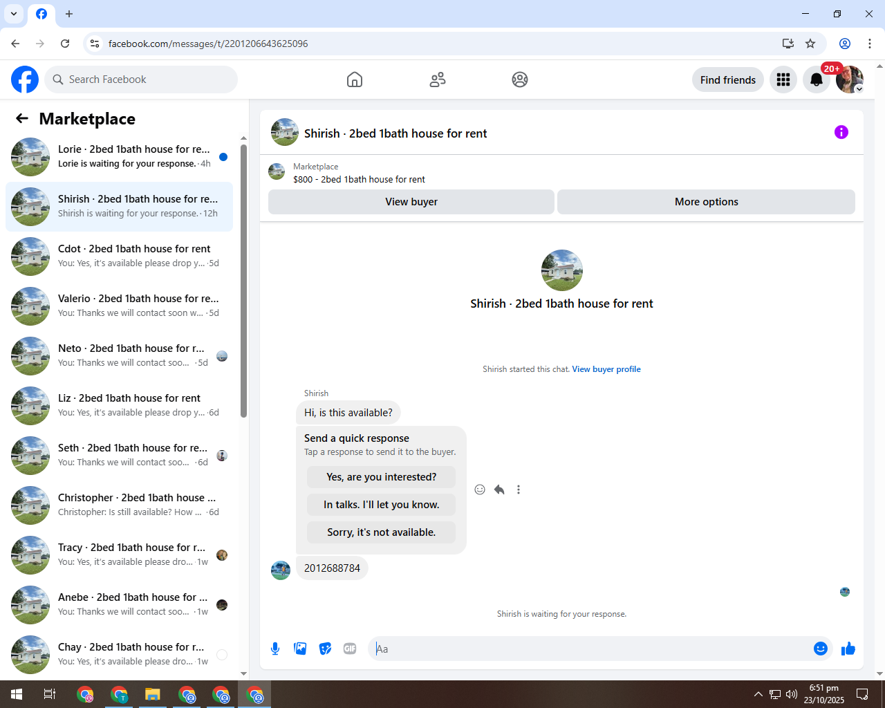Open Cdot's conversation in the list
Screen dimensions: 885x708
tap(119, 257)
